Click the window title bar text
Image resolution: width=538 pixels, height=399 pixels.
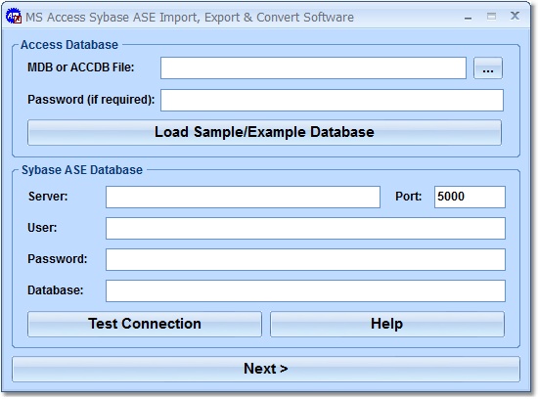[x=190, y=18]
